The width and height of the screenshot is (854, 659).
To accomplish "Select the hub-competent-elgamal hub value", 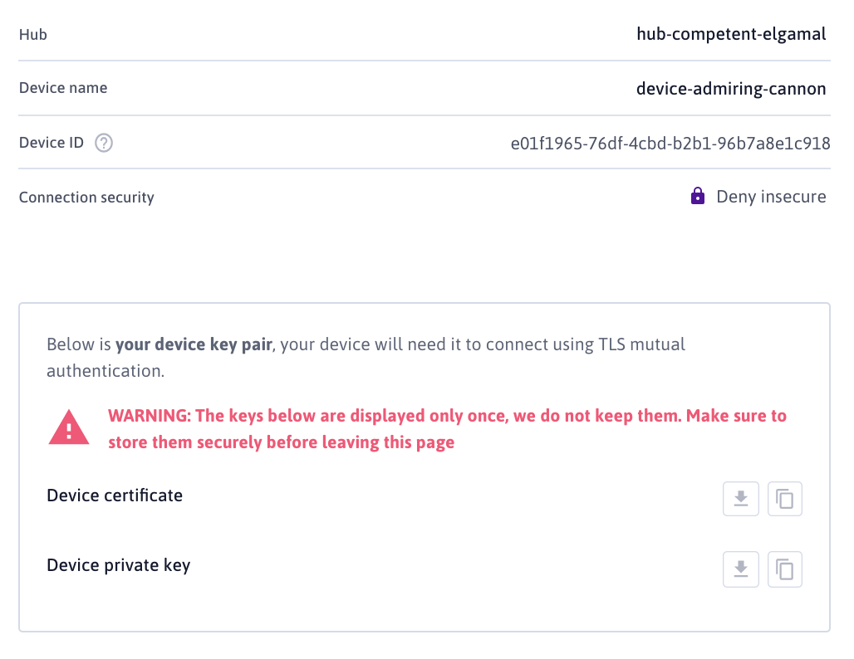I will point(731,34).
